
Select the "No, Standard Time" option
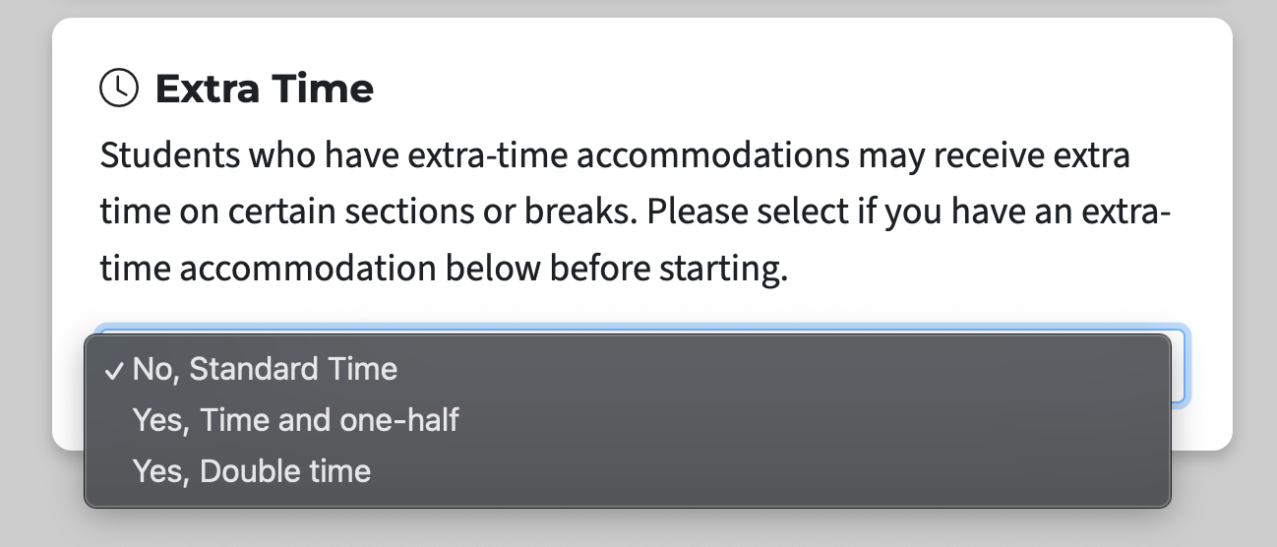[x=266, y=369]
